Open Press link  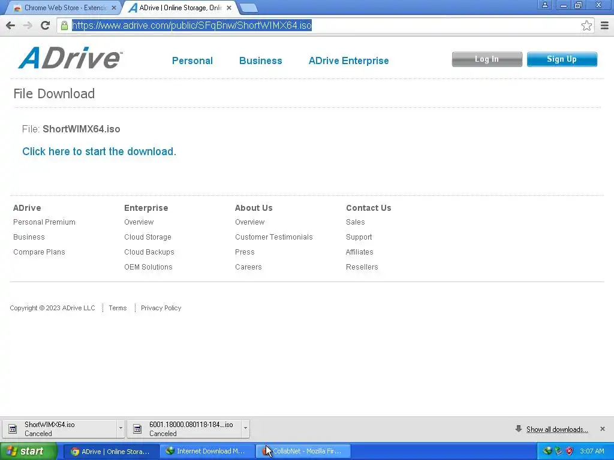(245, 252)
